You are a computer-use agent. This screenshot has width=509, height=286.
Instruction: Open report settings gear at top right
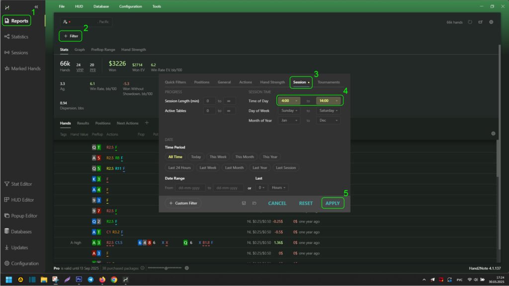tap(491, 22)
